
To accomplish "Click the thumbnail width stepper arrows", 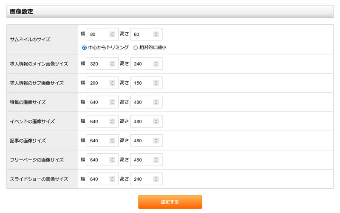I will click(x=112, y=34).
